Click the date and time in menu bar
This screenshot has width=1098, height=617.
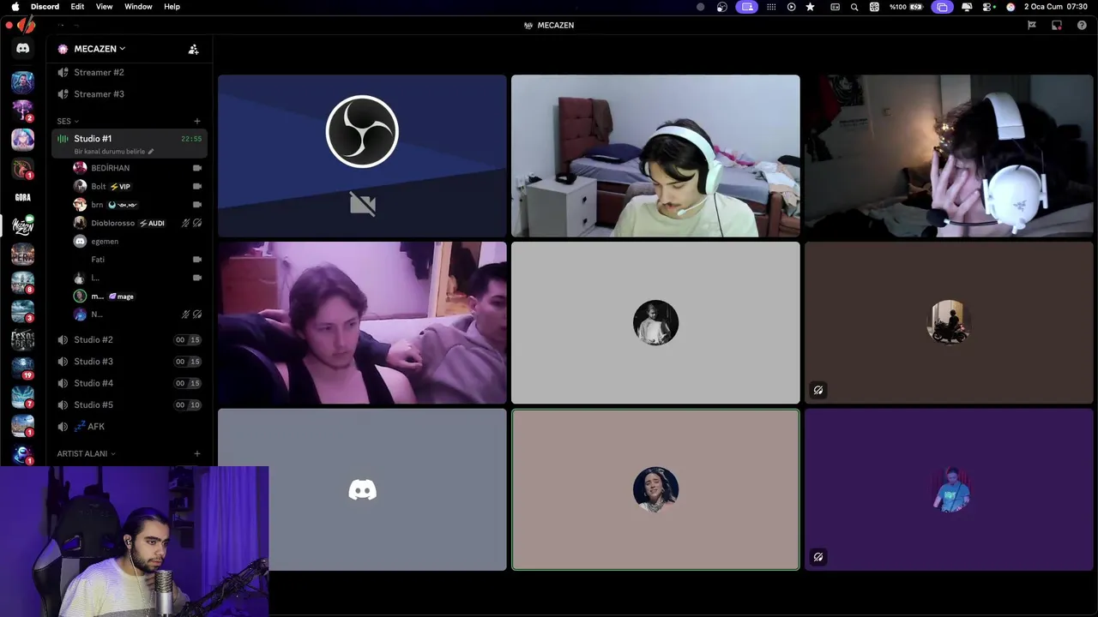click(x=1056, y=7)
